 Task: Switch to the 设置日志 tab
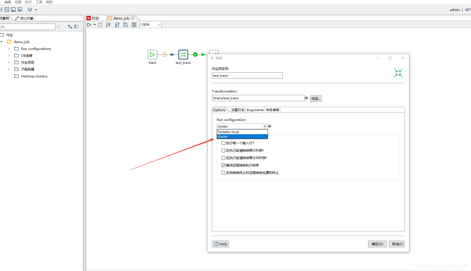tap(238, 110)
